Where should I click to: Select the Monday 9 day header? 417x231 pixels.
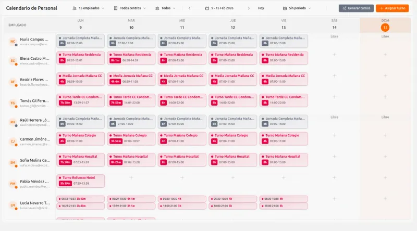click(80, 24)
